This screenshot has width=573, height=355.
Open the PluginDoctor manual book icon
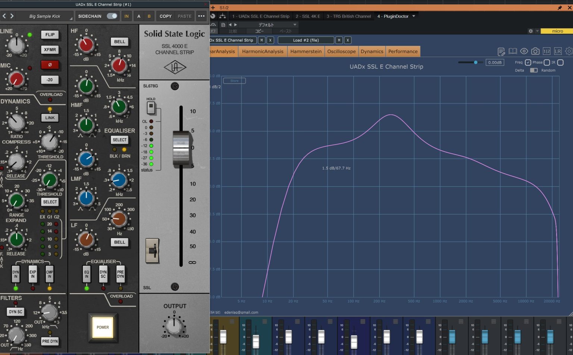[513, 51]
